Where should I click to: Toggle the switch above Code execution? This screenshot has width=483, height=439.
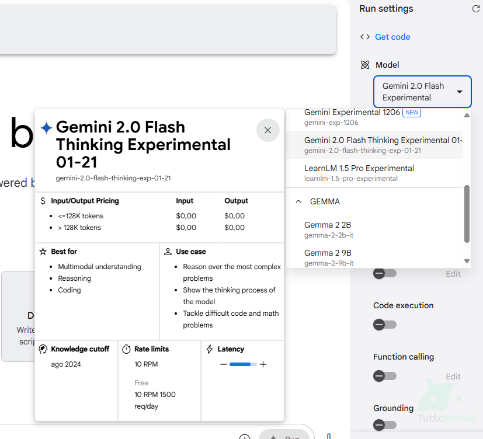385,273
